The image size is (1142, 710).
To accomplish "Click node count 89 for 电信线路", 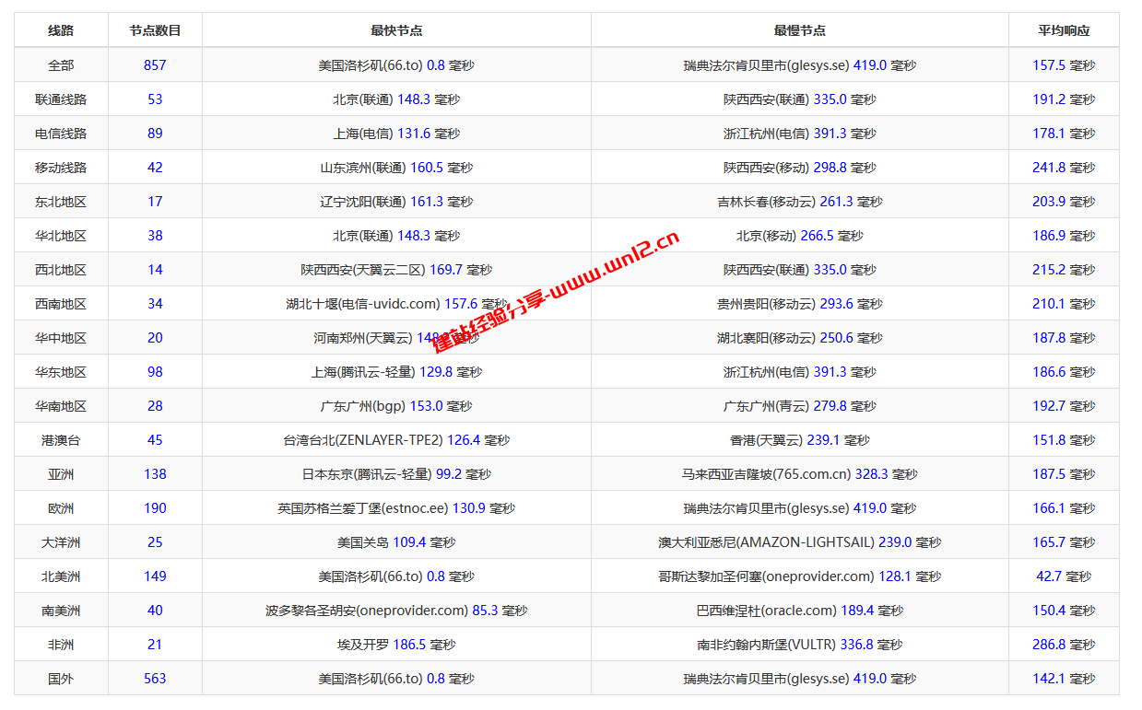I will tap(156, 133).
